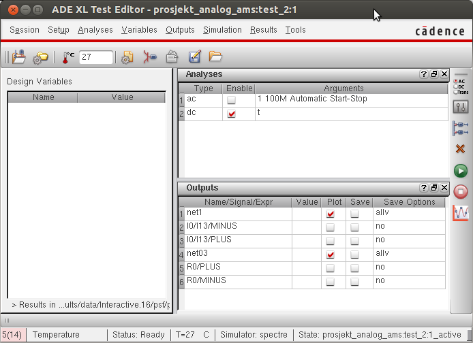The width and height of the screenshot is (473, 343).
Task: Check Save for net1 output
Action: point(354,214)
